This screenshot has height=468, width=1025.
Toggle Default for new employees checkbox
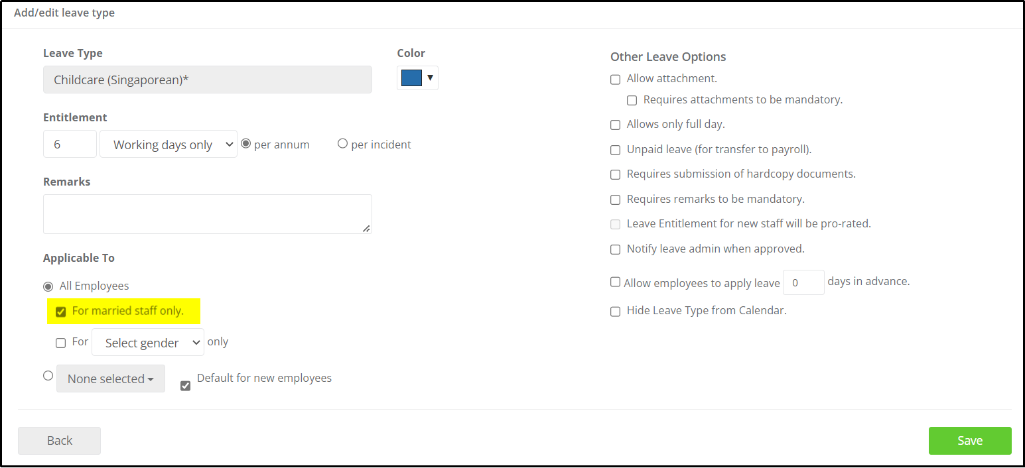(186, 385)
